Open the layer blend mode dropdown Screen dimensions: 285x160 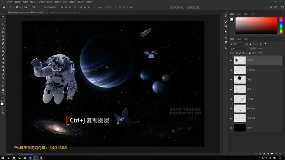click(238, 49)
